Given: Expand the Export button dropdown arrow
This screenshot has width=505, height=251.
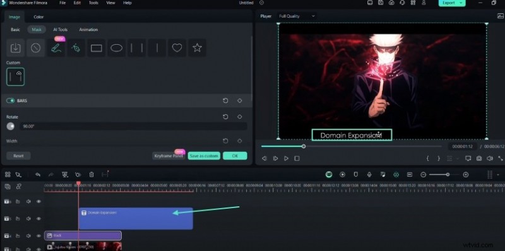Looking at the screenshot, I should 461,3.
